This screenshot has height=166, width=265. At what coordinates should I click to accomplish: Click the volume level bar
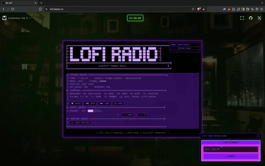click(x=95, y=111)
